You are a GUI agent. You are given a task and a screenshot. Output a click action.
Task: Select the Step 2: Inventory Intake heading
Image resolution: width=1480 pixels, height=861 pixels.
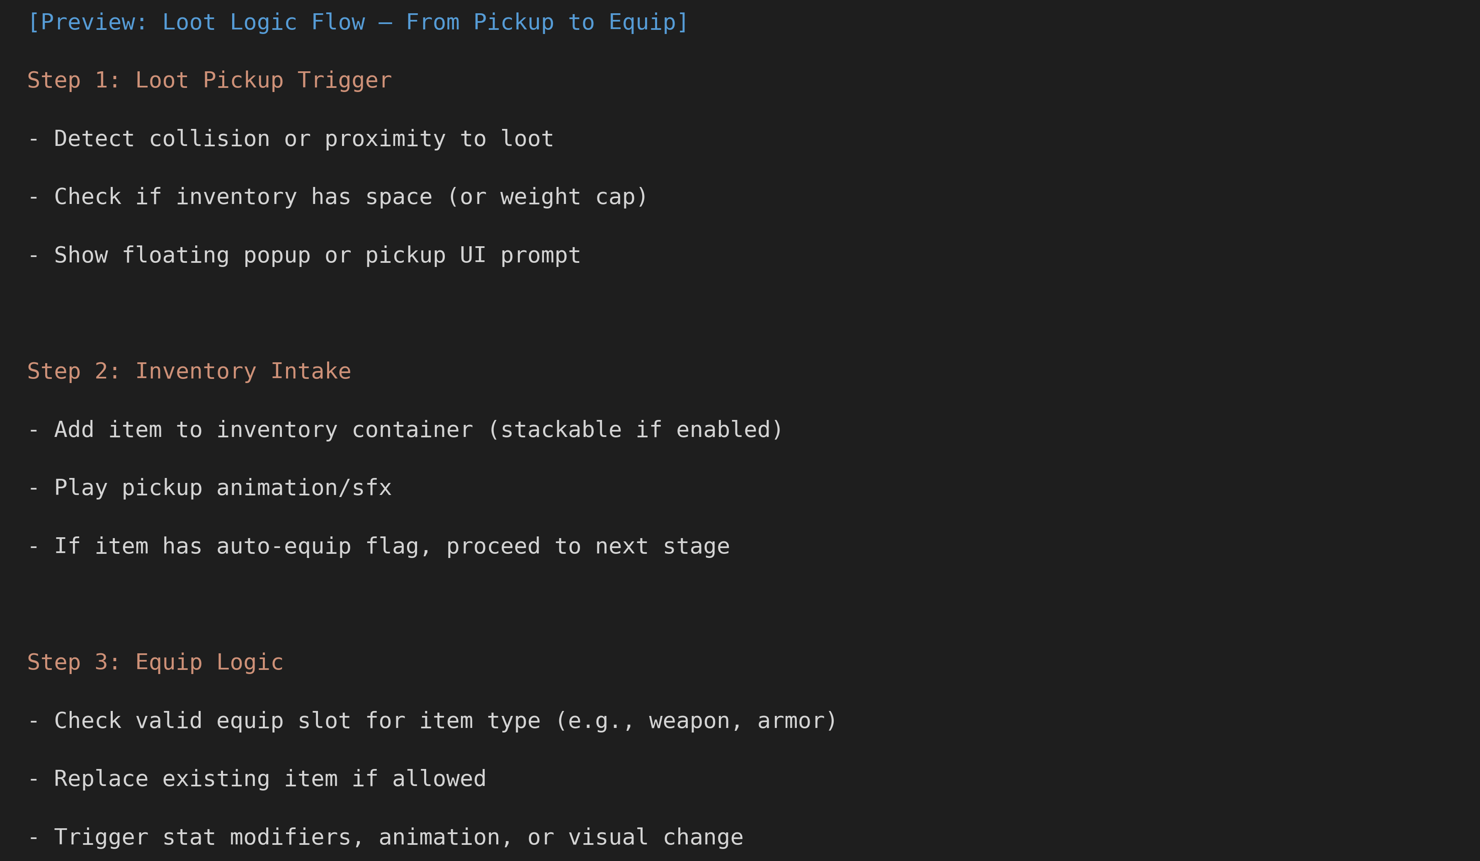[189, 371]
